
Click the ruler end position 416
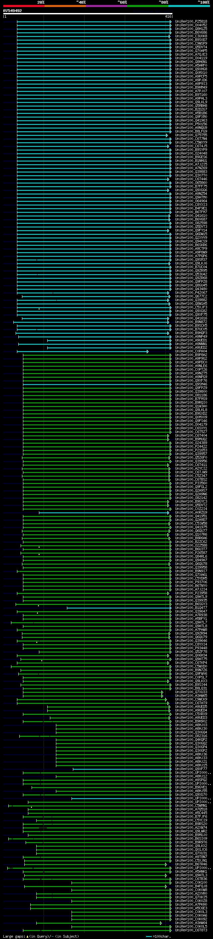[168, 16]
